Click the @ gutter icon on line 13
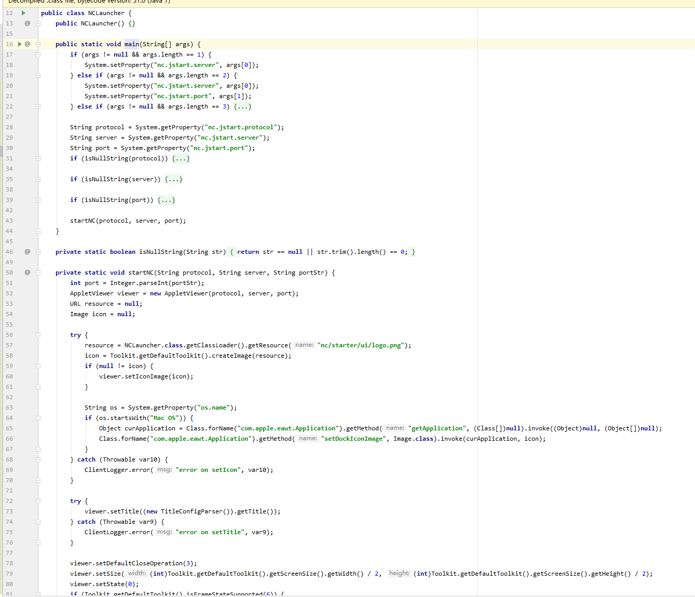 [28, 23]
